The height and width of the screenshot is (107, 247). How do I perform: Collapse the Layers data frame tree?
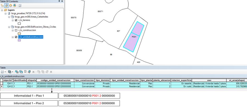(x=2, y=10)
